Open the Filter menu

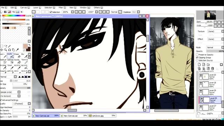coord(62,8)
